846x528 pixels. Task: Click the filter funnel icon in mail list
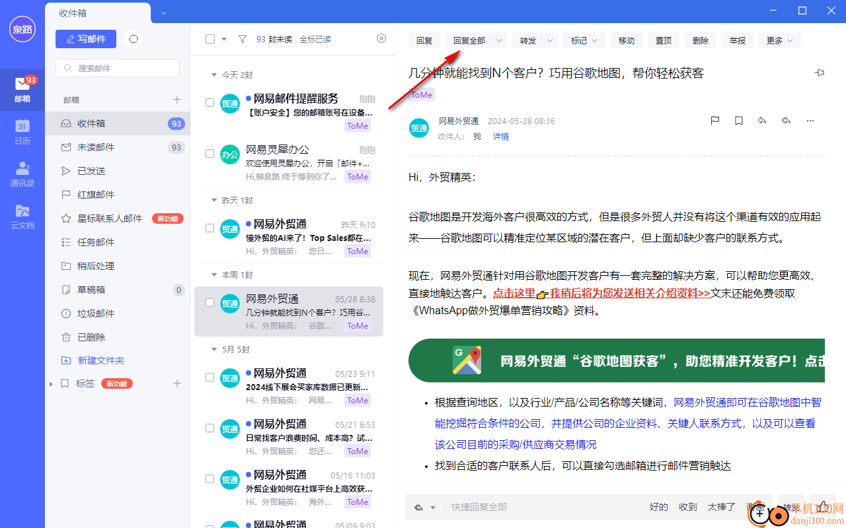[x=243, y=39]
